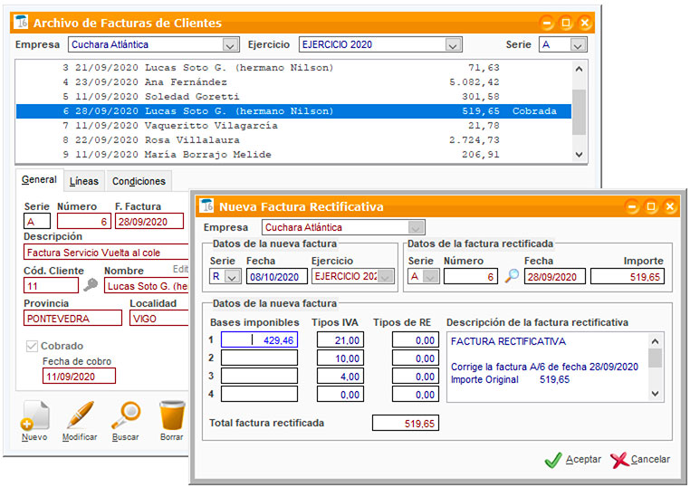The image size is (690, 487).
Task: Click the Fecha de cobro field 11/09/2020
Action: point(79,377)
